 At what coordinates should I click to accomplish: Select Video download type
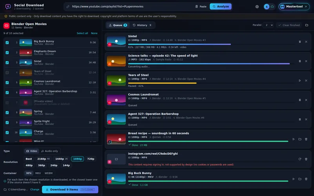pos(32,151)
